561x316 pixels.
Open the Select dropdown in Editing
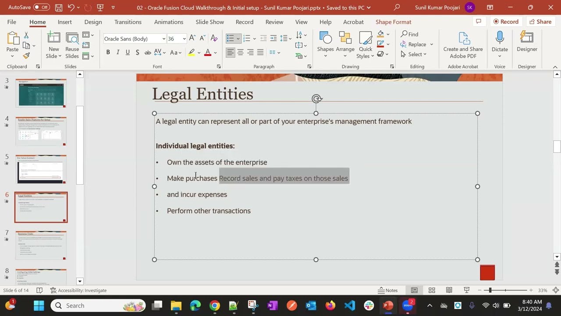(413, 54)
